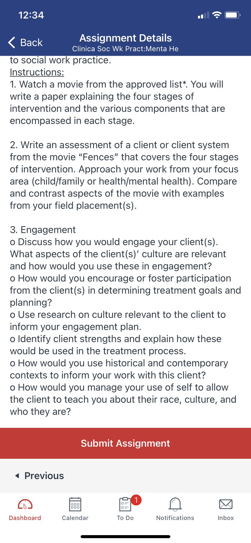251x543 pixels.
Task: Switch to the Calendar tab label
Action: point(75,518)
